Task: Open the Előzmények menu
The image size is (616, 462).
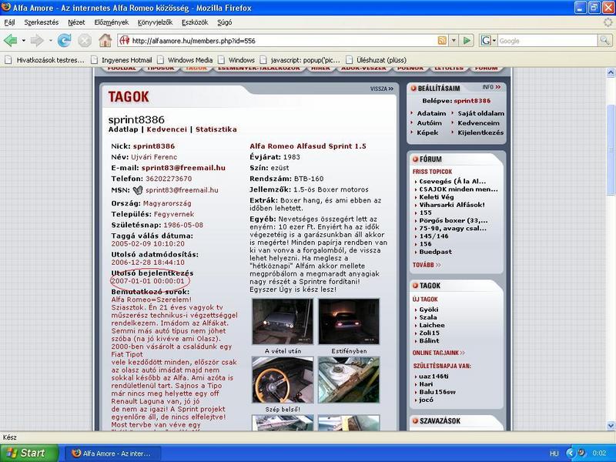Action: coord(111,22)
